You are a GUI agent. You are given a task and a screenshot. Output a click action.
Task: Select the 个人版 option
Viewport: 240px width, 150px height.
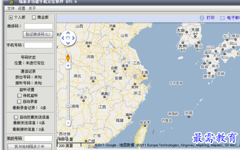[11, 17]
